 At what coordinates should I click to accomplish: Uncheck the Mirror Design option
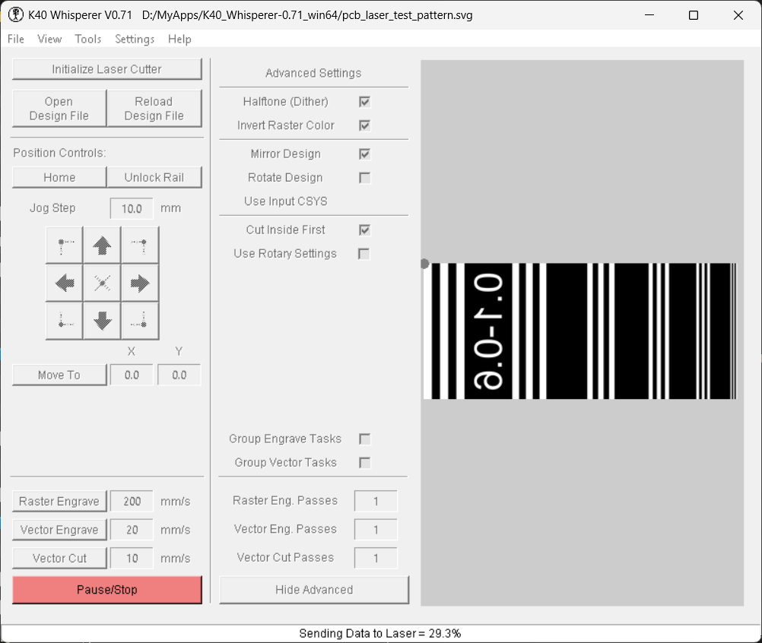click(365, 154)
